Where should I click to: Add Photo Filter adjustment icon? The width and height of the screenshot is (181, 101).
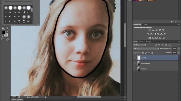pos(158,34)
